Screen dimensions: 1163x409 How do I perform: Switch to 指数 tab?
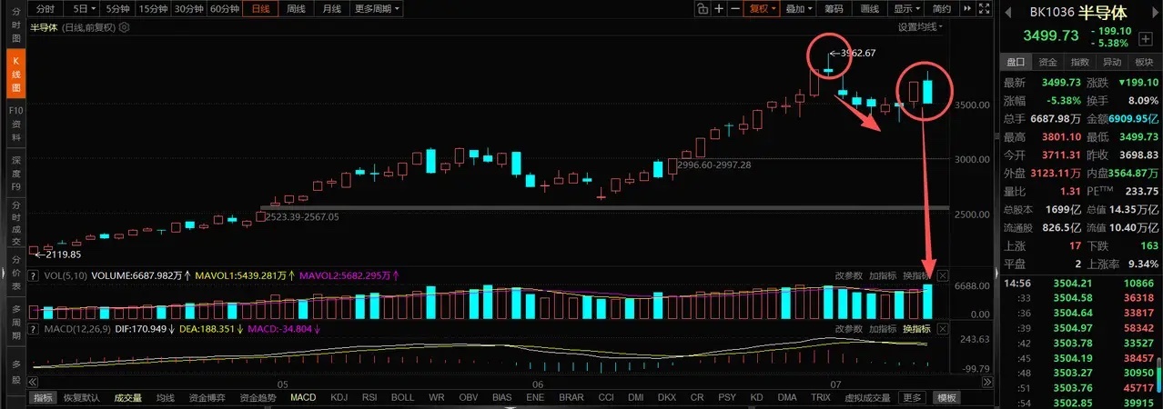point(1079,62)
